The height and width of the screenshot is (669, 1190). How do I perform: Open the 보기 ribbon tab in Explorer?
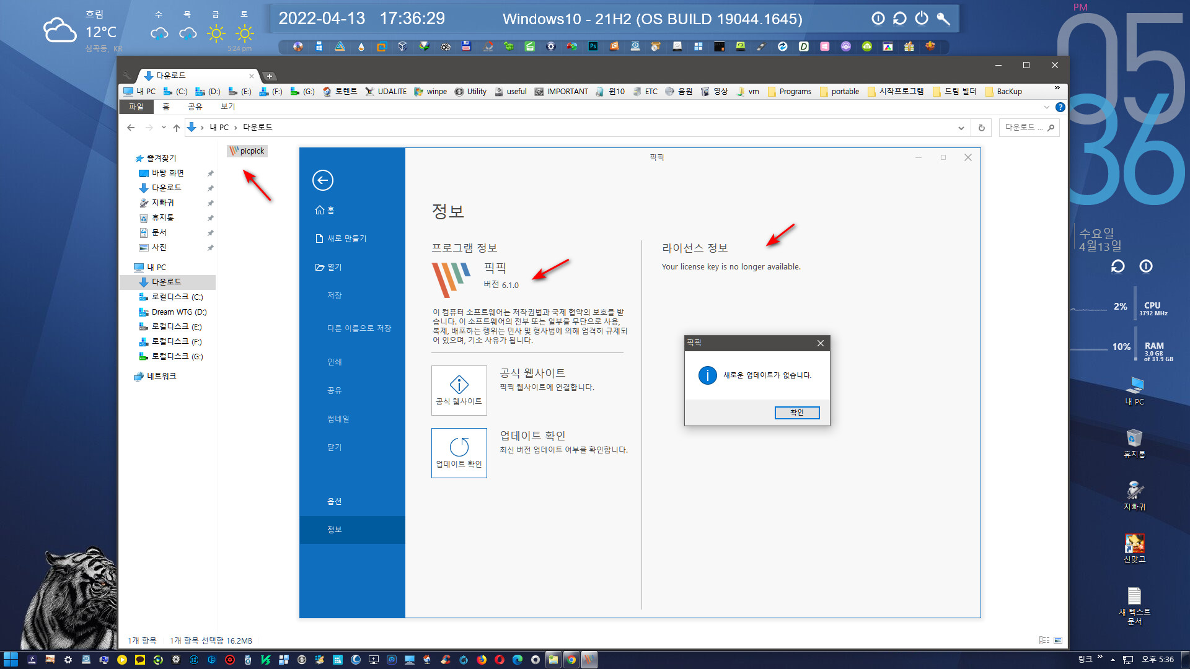(x=228, y=107)
